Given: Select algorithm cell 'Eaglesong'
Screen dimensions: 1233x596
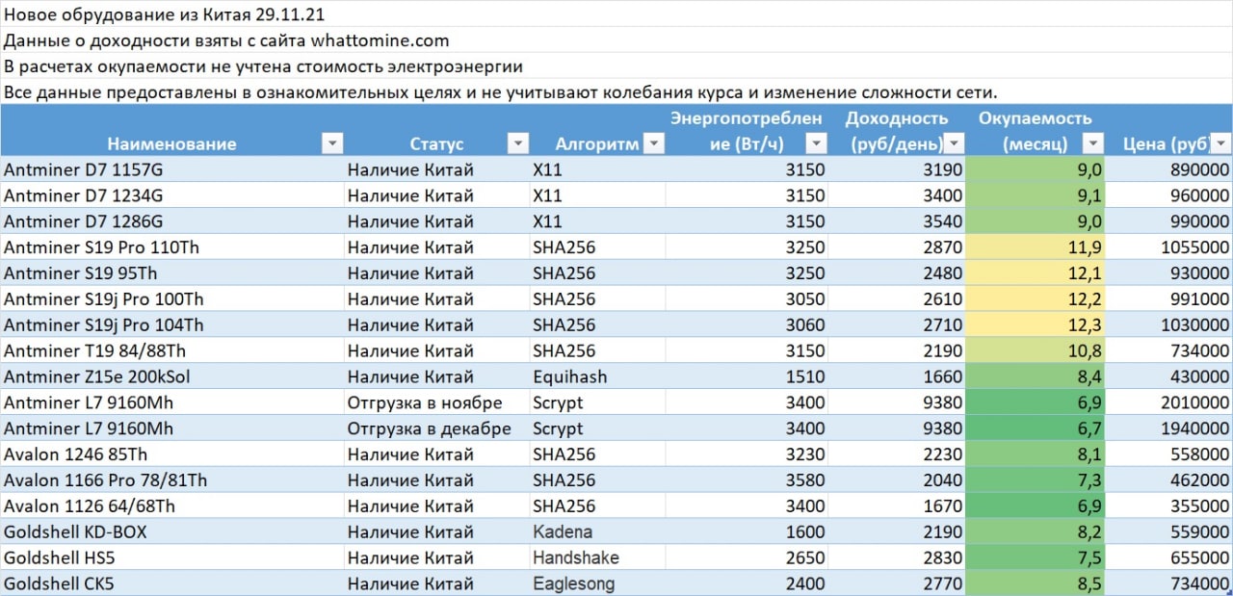Looking at the screenshot, I should (598, 583).
